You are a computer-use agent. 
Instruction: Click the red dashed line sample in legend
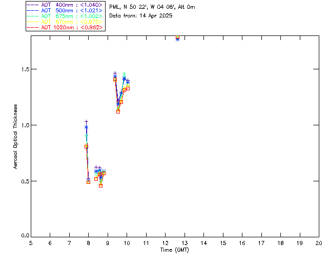pyautogui.click(x=33, y=27)
